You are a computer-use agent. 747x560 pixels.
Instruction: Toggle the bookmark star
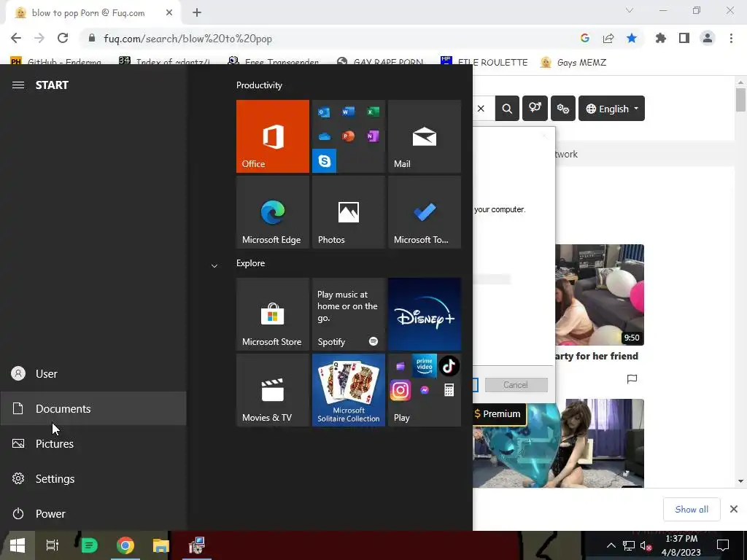coord(632,38)
